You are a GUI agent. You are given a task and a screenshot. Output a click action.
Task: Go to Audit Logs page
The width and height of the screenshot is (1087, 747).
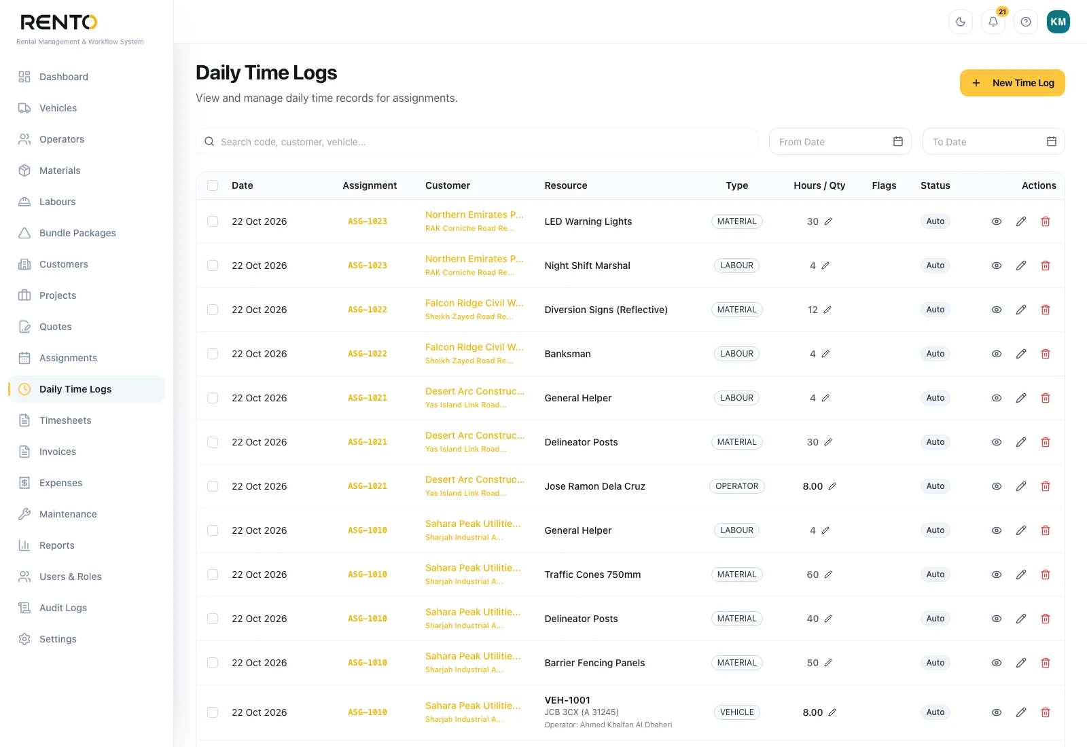click(x=87, y=608)
